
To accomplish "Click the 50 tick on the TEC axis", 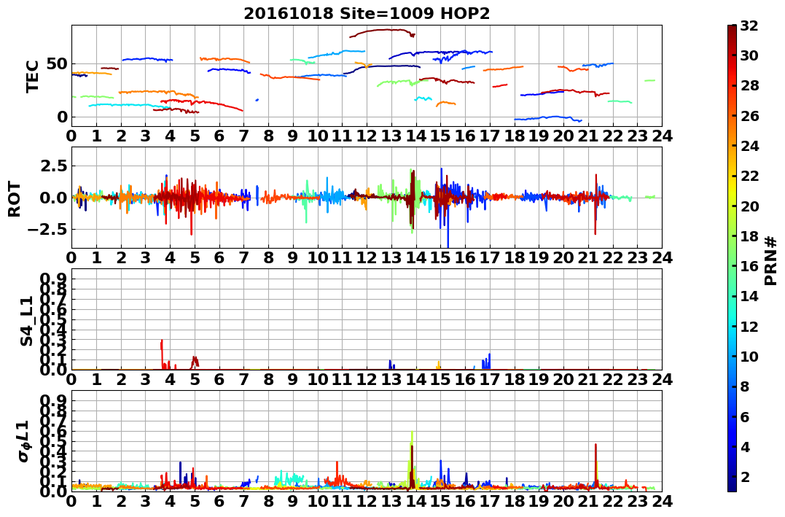I will tap(58, 63).
